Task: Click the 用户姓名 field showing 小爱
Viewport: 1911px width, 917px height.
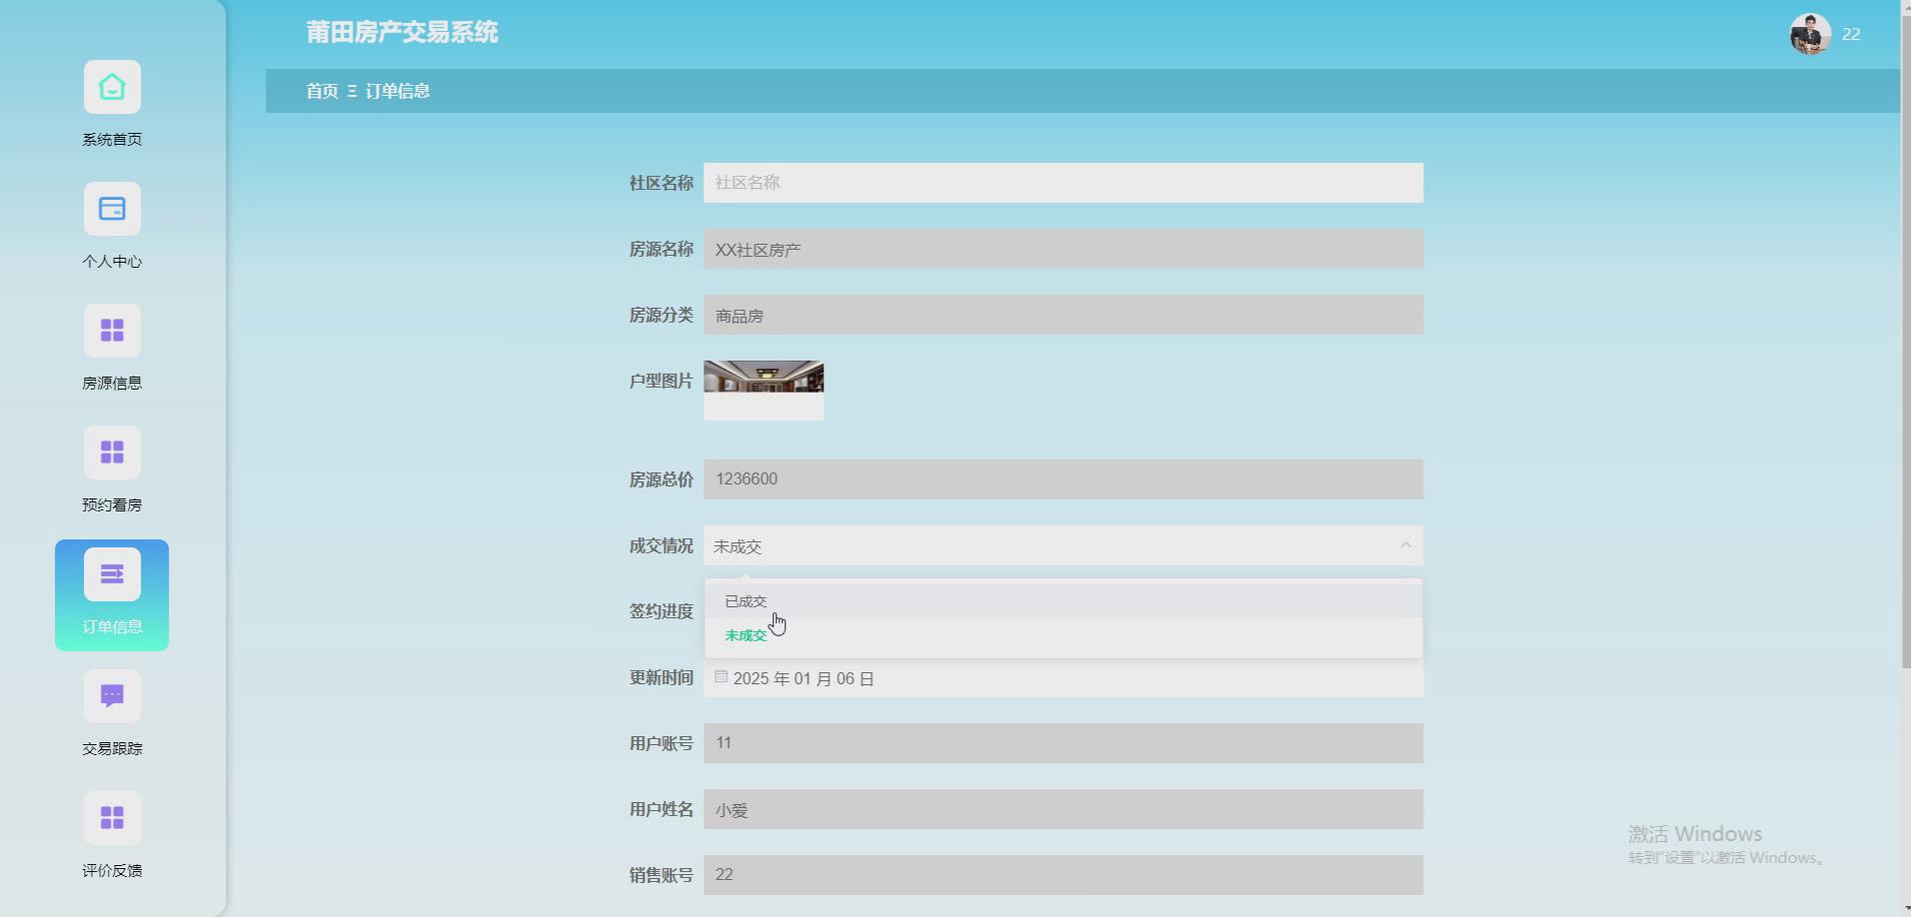Action: click(x=1063, y=809)
